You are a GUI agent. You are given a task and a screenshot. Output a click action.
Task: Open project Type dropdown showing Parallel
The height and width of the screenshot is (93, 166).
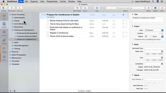154,30
